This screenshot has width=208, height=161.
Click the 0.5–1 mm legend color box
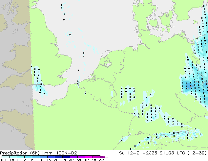[13, 157]
